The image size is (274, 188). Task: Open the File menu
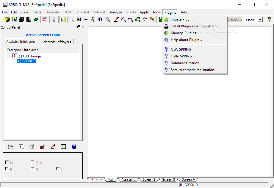pos(5,12)
